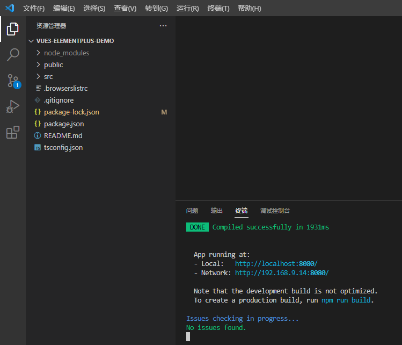Open the 帮助(H) menu
The width and height of the screenshot is (402, 345).
249,8
